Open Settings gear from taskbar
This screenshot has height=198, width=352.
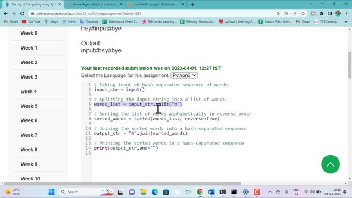point(245,192)
